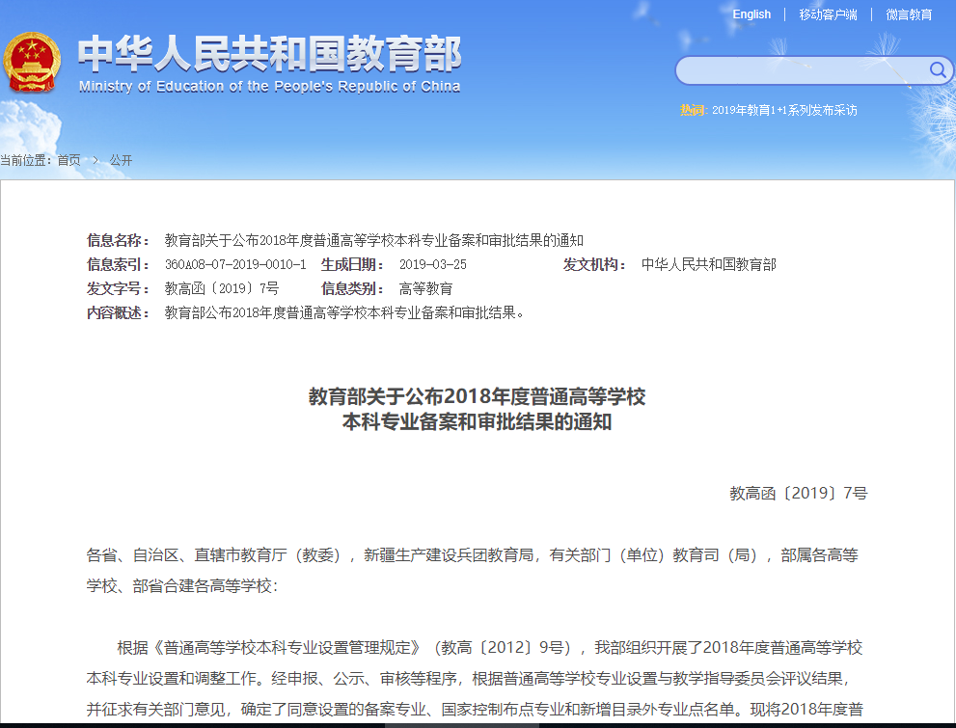Click the 热词 hot word label

693,110
